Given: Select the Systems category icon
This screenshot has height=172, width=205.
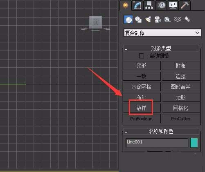Looking at the screenshot, I should tap(187, 20).
